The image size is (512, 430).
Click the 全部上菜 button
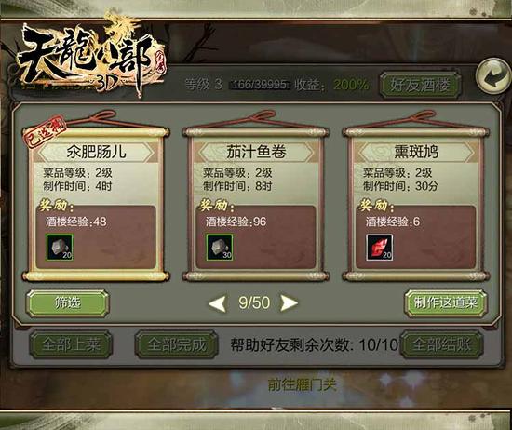(71, 344)
